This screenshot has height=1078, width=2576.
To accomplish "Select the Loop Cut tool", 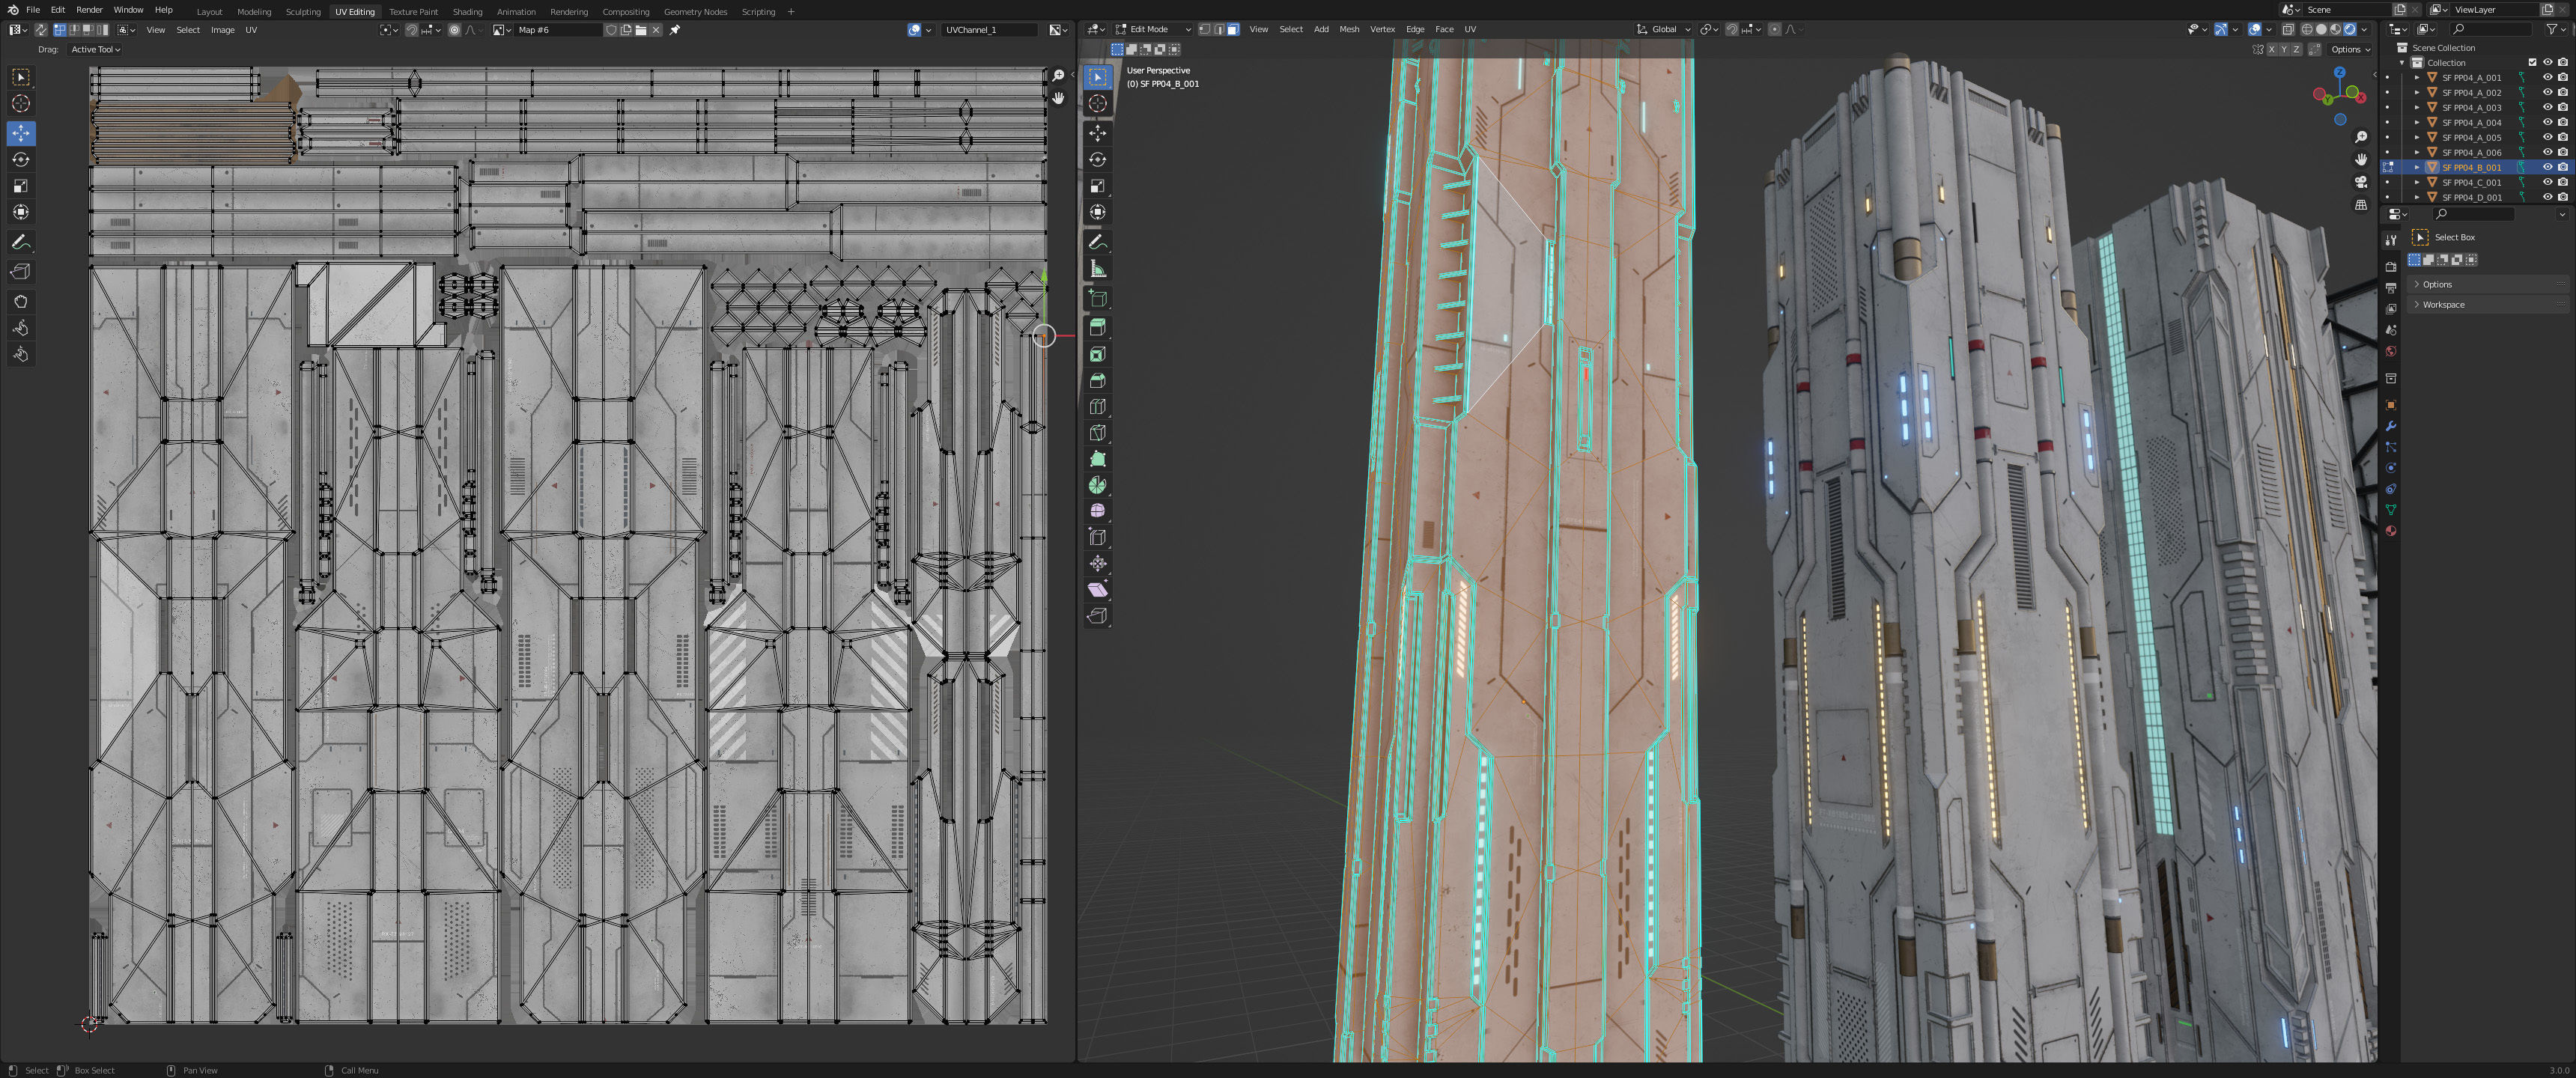I will point(1098,406).
